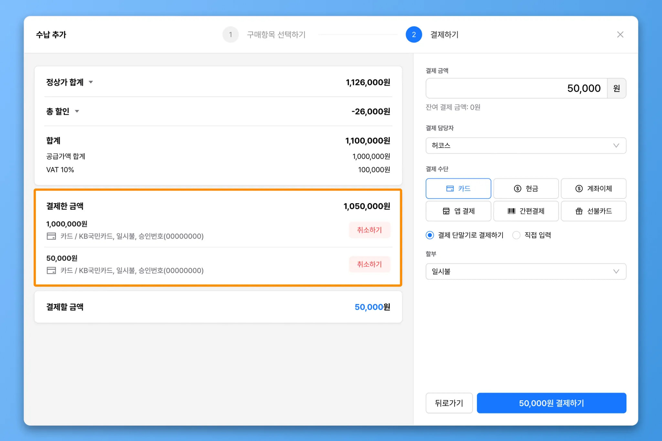Select 간편결제 barcode payment option
The height and width of the screenshot is (441, 662).
pyautogui.click(x=526, y=211)
